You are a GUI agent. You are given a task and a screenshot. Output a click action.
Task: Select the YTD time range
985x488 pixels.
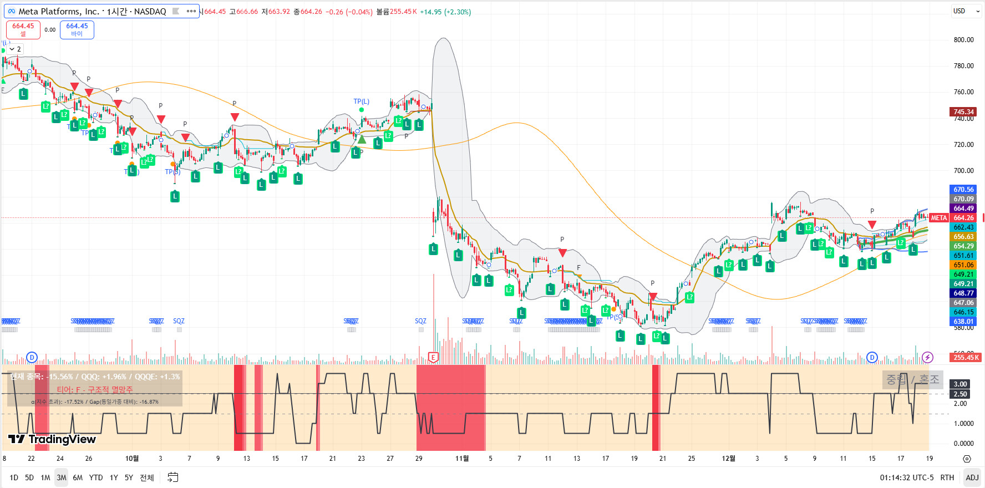(x=96, y=477)
